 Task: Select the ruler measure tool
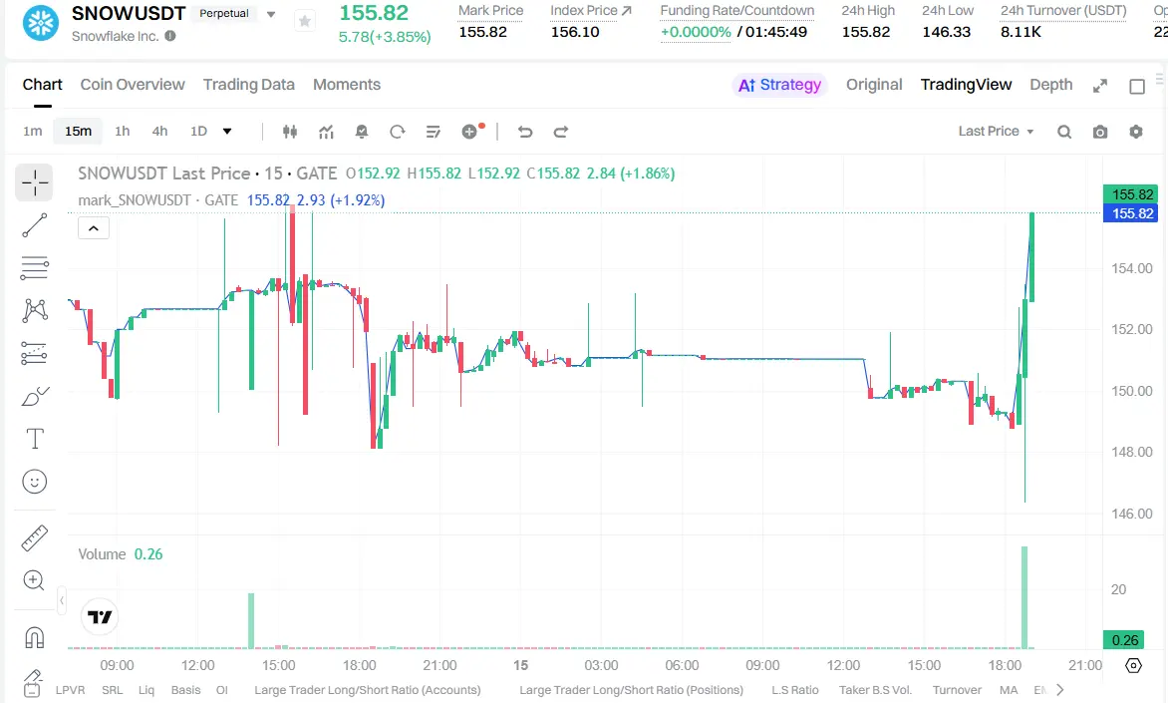pyautogui.click(x=34, y=537)
